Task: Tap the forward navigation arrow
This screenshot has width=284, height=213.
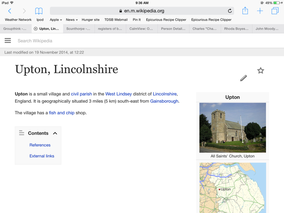Action: pyautogui.click(x=24, y=11)
